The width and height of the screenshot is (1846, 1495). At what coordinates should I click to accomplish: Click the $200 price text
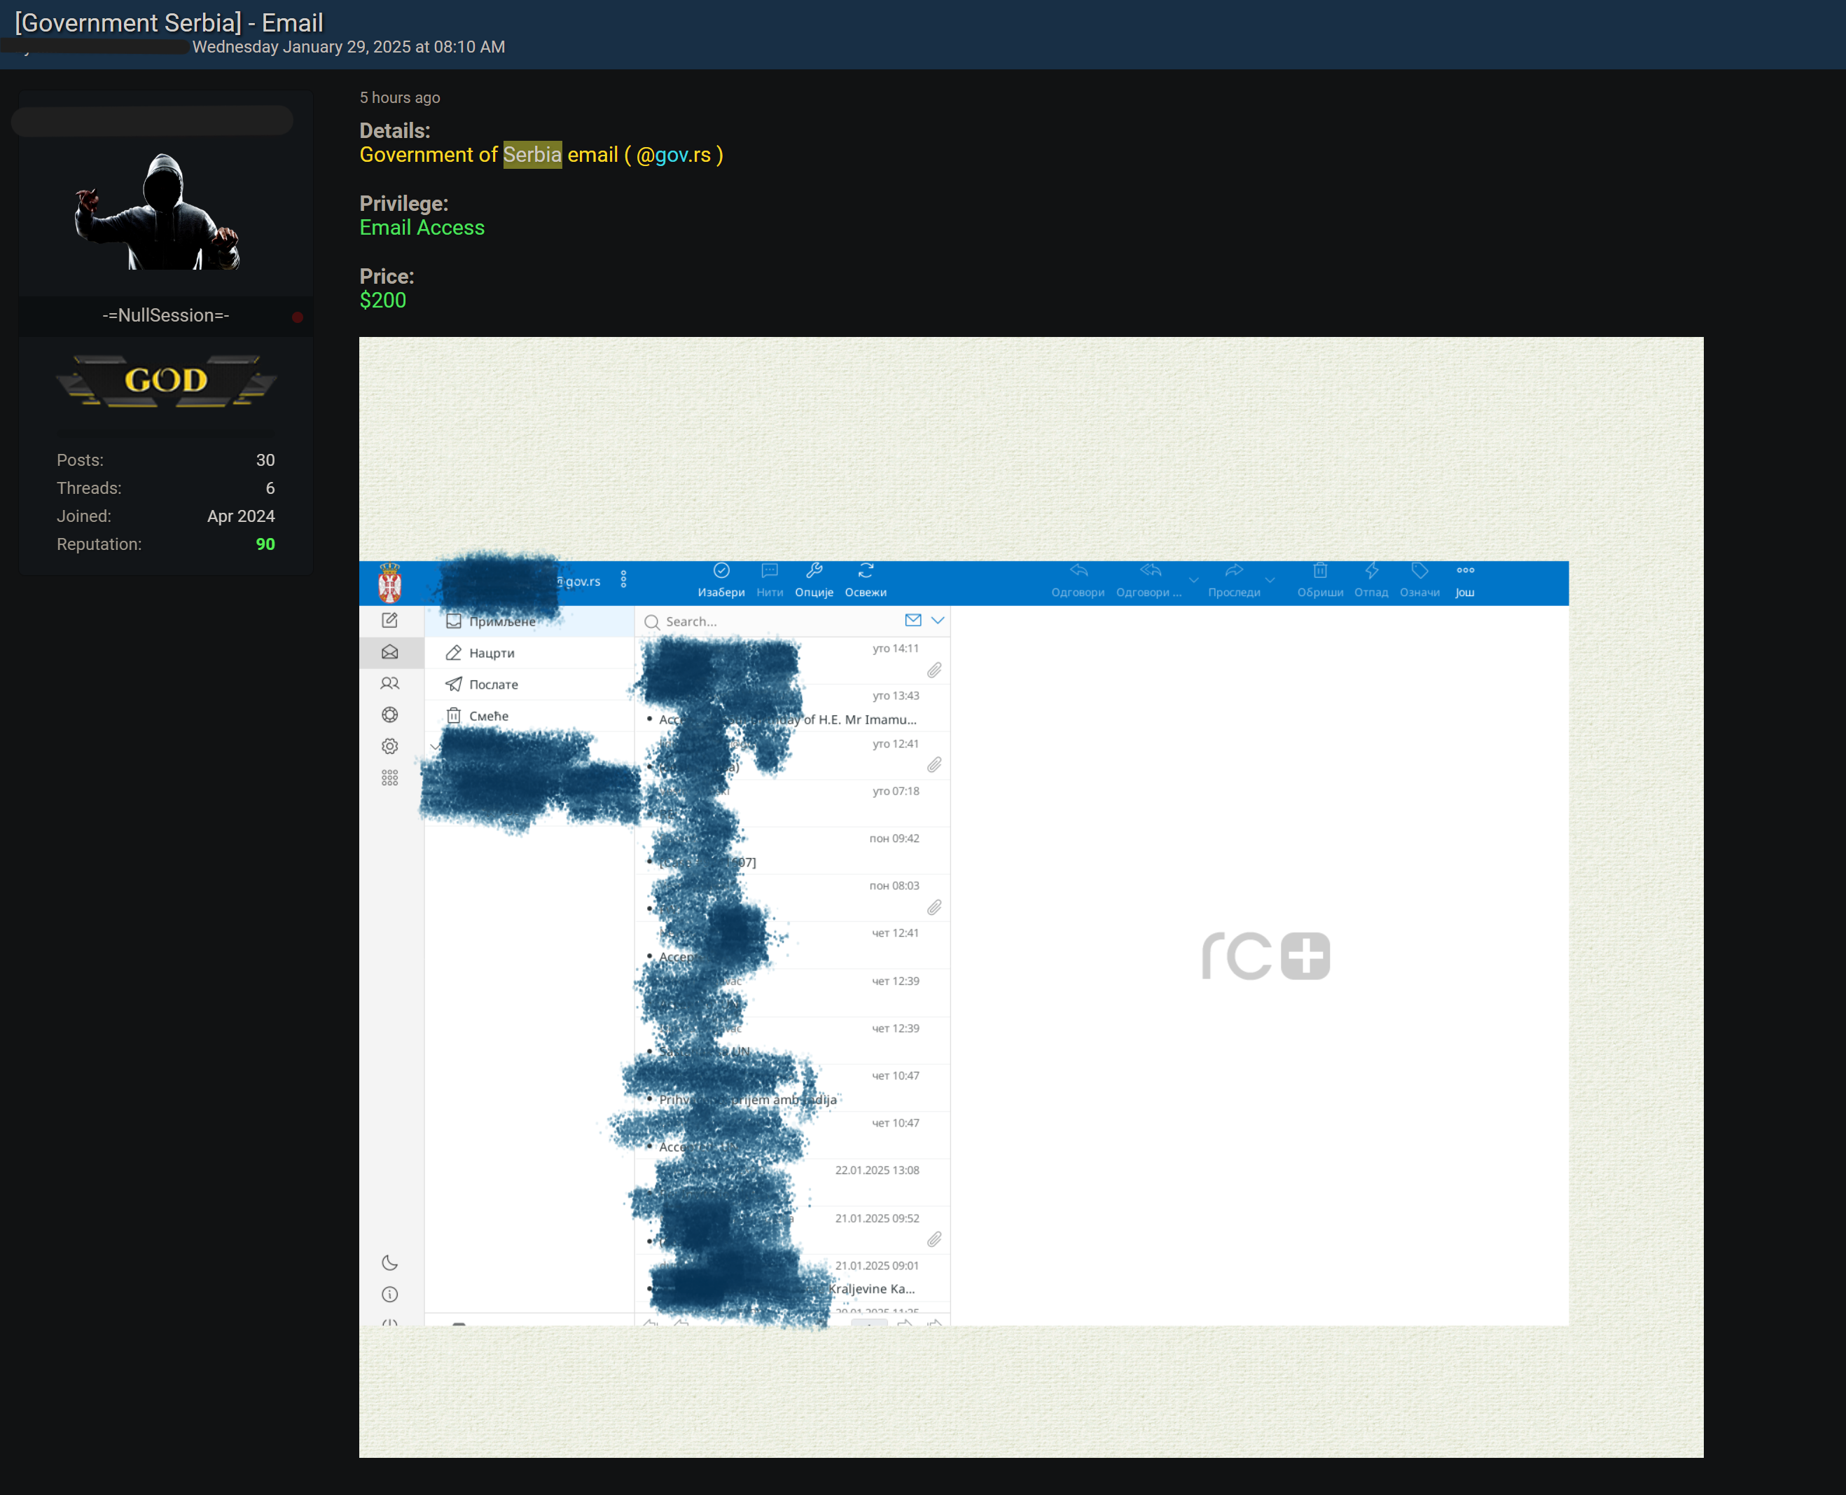point(382,301)
